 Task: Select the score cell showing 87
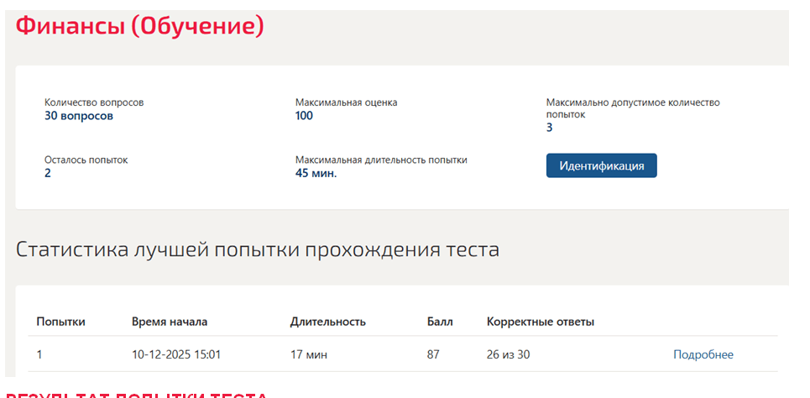click(x=433, y=354)
